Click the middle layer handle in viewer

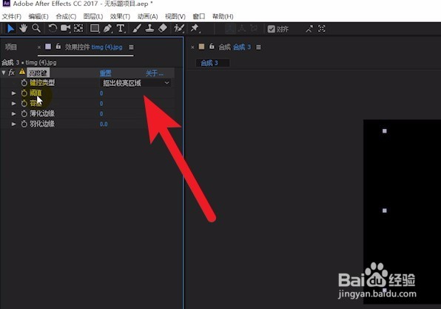pos(385,210)
